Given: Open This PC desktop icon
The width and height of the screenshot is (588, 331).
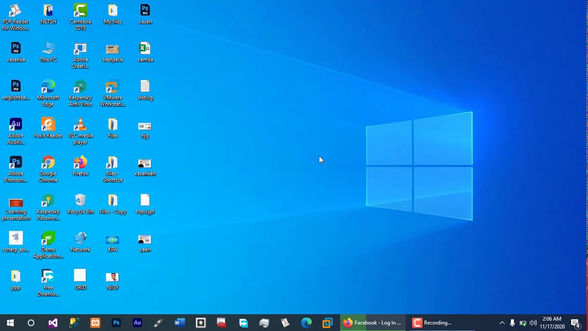Looking at the screenshot, I should 48,52.
